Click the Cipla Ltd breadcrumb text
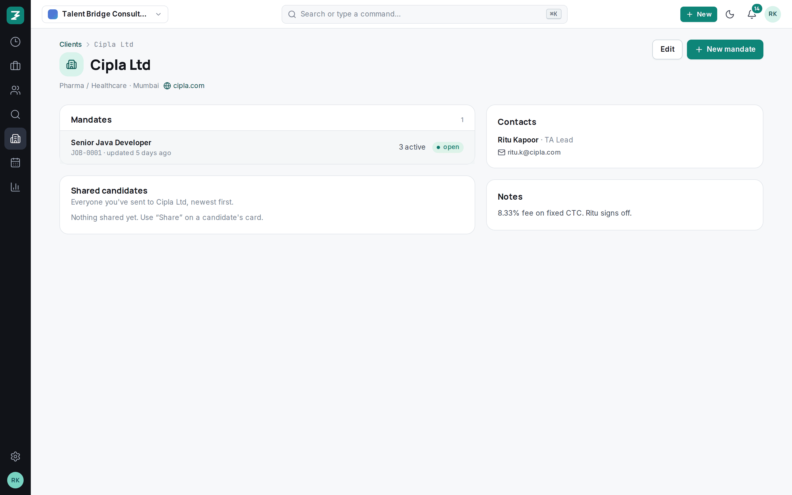Screen dimensions: 792x495 (114, 45)
